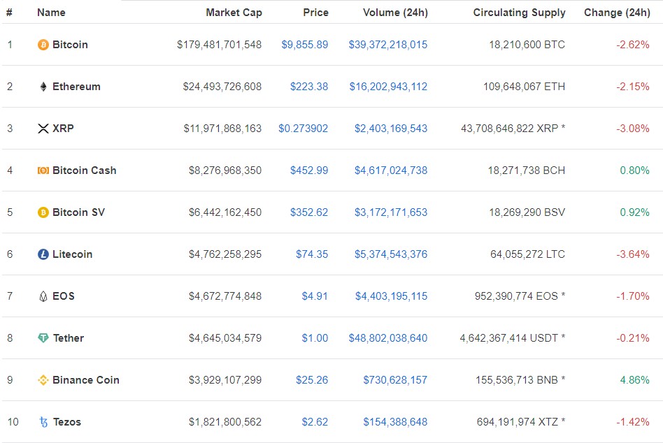The width and height of the screenshot is (663, 443).
Task: Click the Binance Coin logo icon
Action: click(x=43, y=380)
